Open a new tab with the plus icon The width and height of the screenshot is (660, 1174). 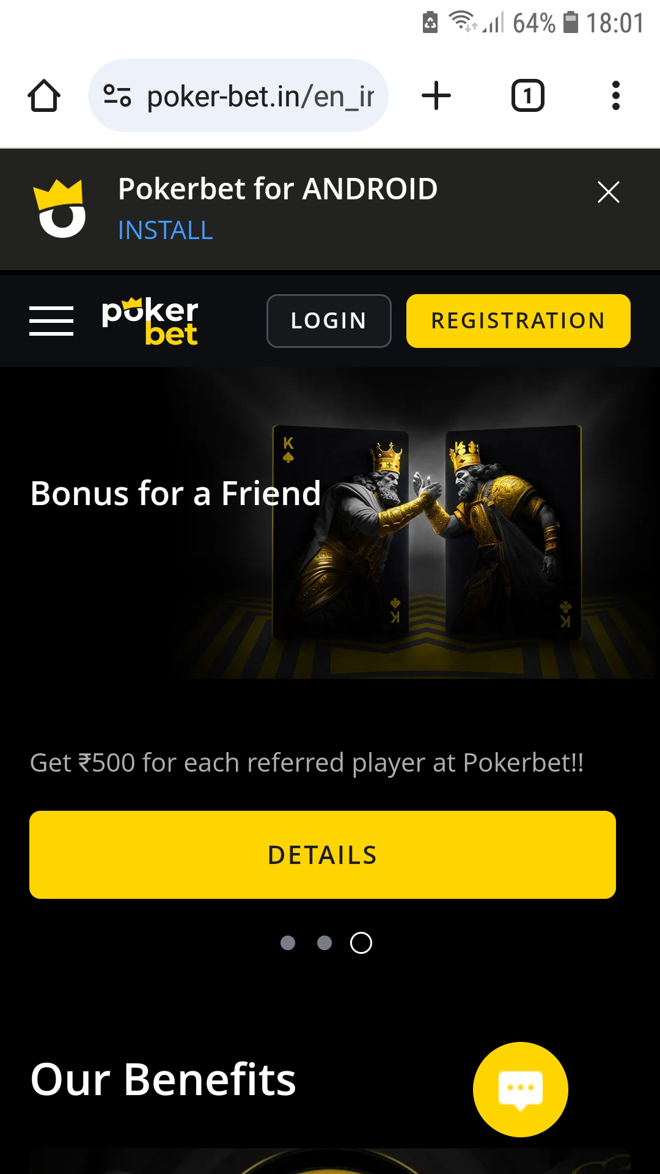(436, 96)
